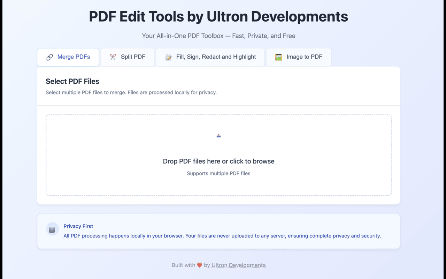Image resolution: width=446 pixels, height=279 pixels.
Task: Open the Ultron Developments footer link
Action: point(239,265)
